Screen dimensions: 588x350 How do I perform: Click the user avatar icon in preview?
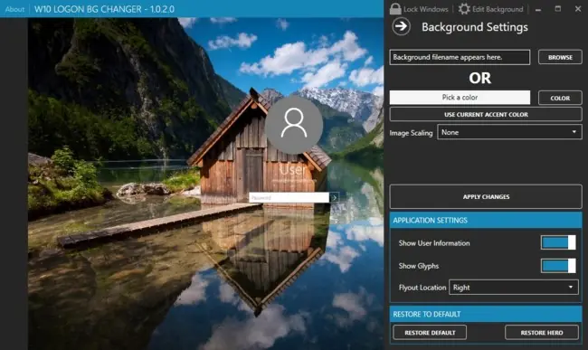294,125
